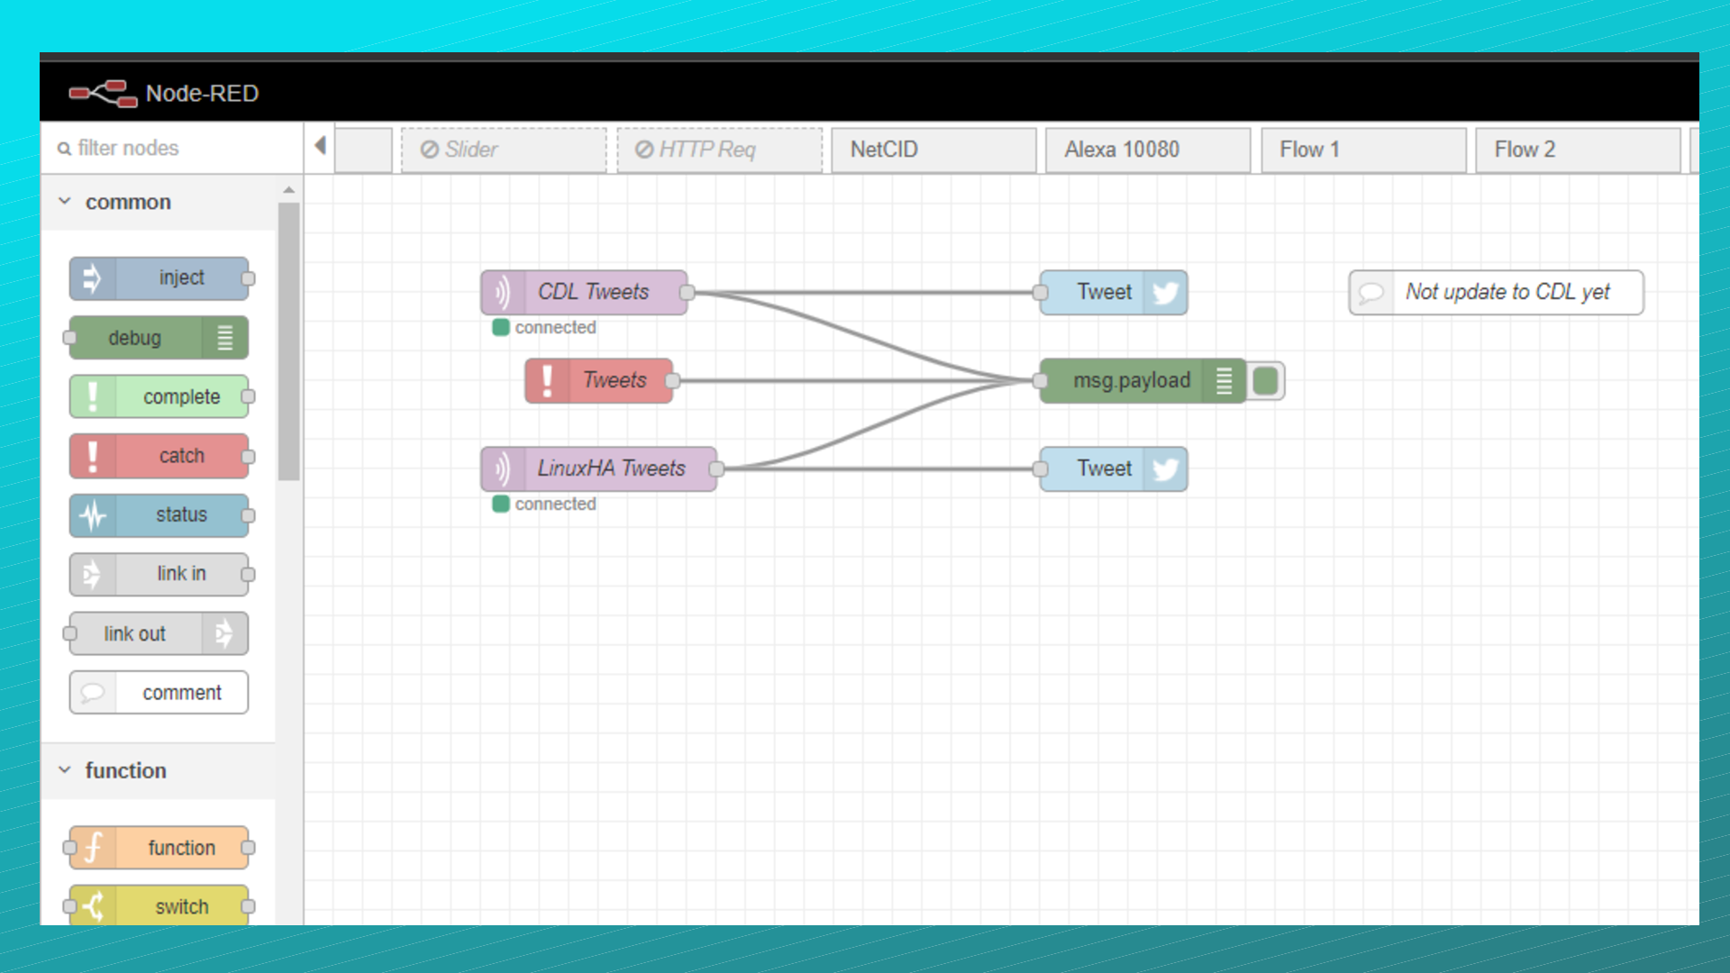Screen dimensions: 1730x973
Task: Toggle the msg.payload debug output button
Action: [x=1266, y=380]
